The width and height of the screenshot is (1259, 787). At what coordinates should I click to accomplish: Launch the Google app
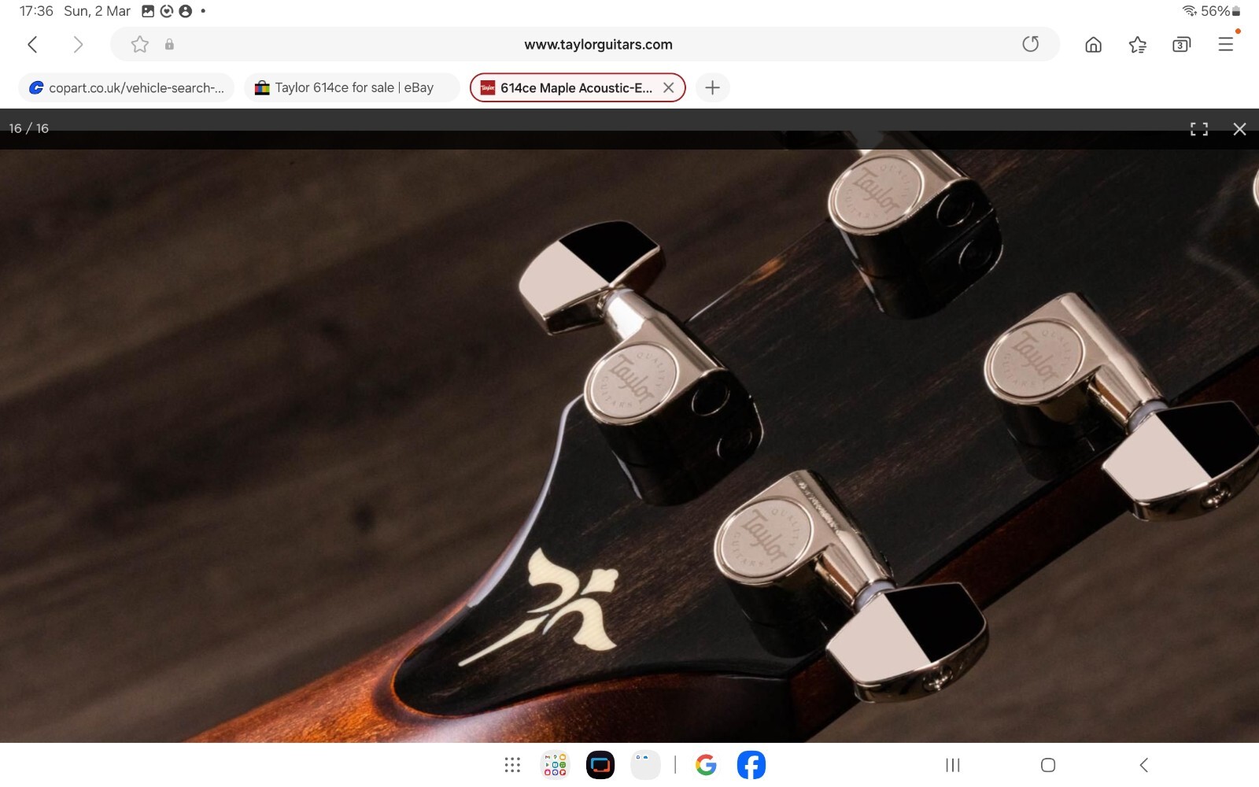706,765
